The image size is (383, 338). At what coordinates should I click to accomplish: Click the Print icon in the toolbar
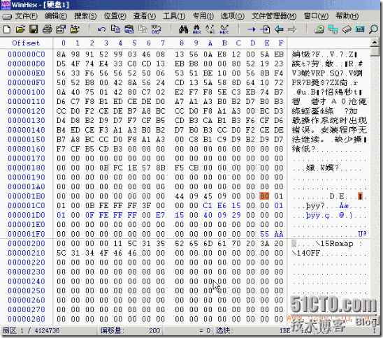click(x=47, y=29)
